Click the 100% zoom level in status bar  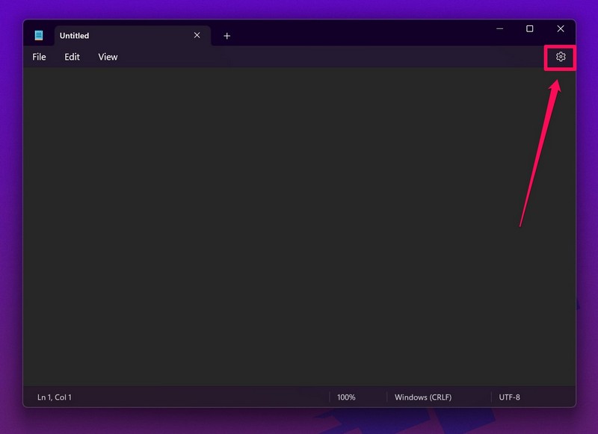coord(346,397)
